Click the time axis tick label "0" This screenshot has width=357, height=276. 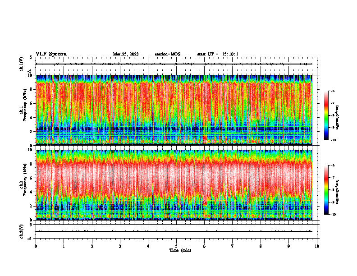pos(36,246)
